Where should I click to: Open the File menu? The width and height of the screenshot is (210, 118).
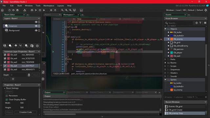coord(4,6)
